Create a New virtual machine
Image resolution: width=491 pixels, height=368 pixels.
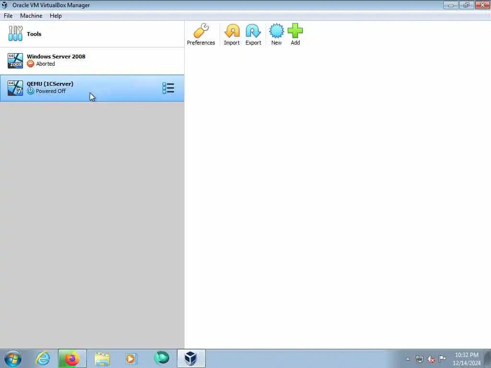276,34
